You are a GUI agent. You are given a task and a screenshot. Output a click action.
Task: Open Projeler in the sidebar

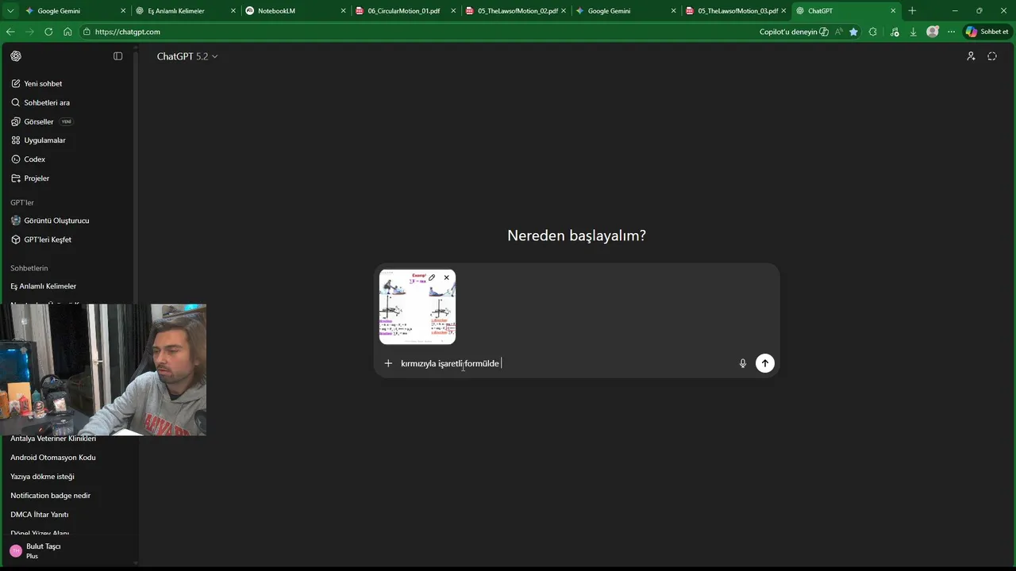click(x=37, y=178)
